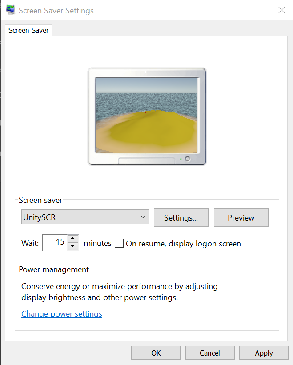This screenshot has width=293, height=365.
Task: Close the Screen Saver Settings dialog
Action: pyautogui.click(x=281, y=10)
